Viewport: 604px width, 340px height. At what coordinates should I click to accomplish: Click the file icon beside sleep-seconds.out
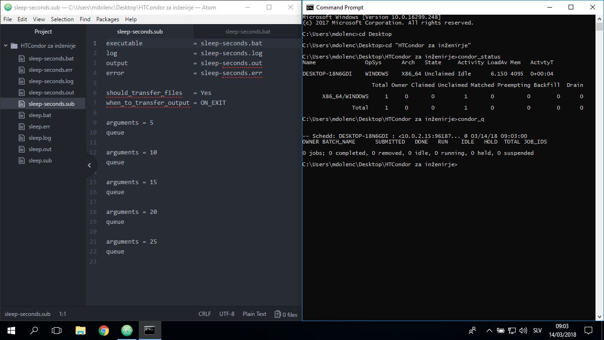21,93
